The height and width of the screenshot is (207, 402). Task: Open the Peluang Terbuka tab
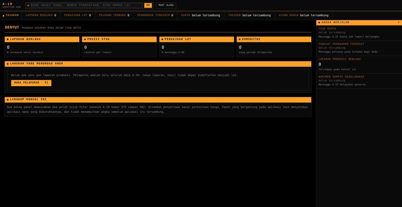click(x=114, y=15)
